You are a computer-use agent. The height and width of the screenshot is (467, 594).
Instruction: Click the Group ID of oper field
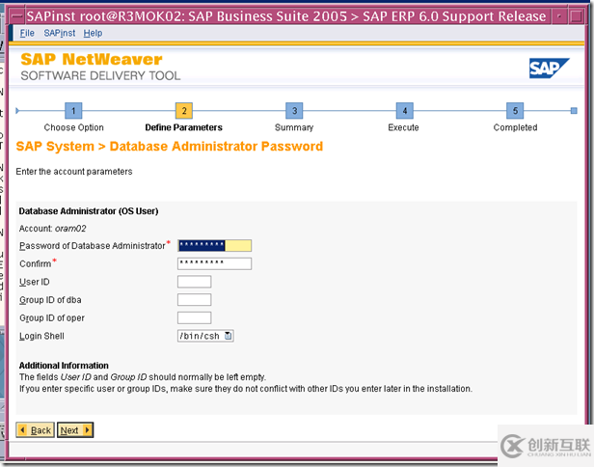(195, 317)
